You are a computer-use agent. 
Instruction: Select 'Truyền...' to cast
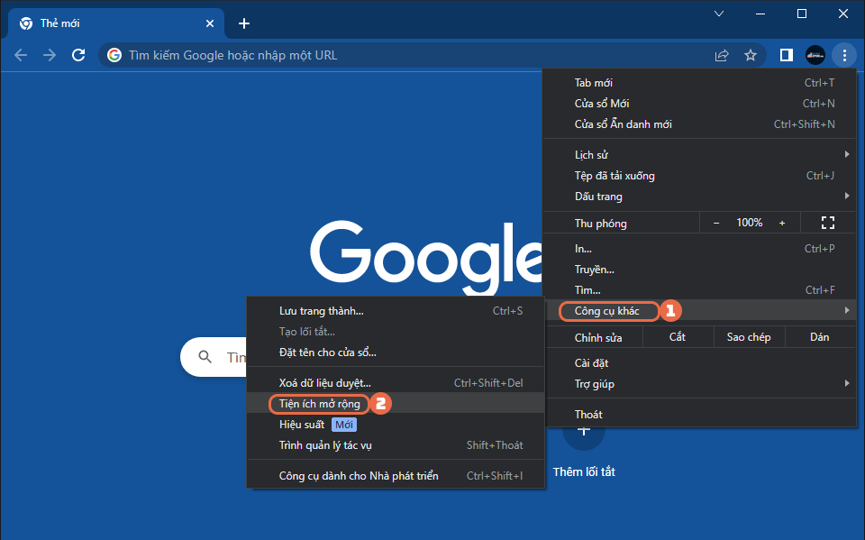[x=699, y=270]
